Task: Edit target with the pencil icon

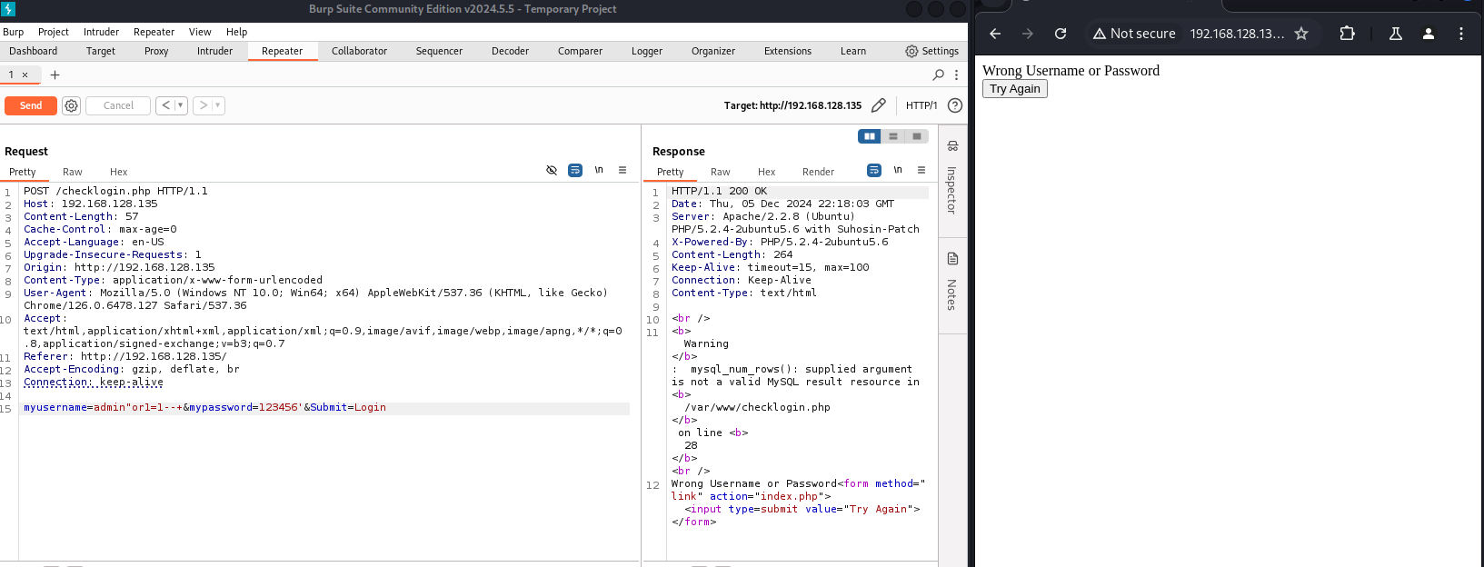Action: click(x=879, y=105)
